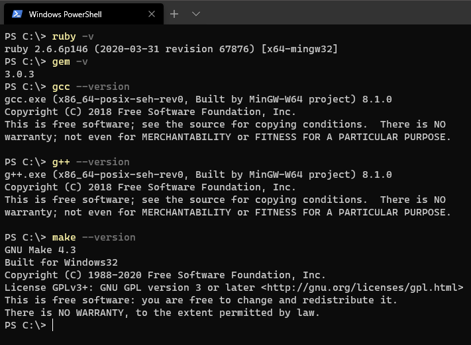The width and height of the screenshot is (471, 345).
Task: Click the gem version 3.0.3 output
Action: click(x=19, y=74)
